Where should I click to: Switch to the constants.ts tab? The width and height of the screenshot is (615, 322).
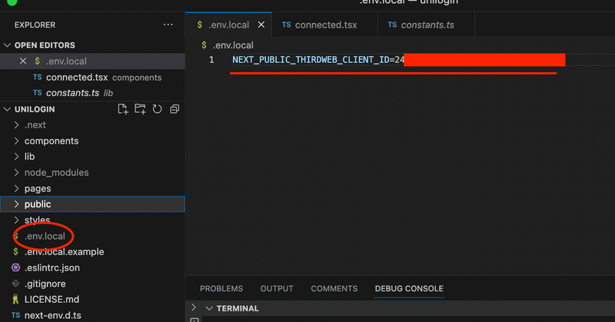(426, 25)
